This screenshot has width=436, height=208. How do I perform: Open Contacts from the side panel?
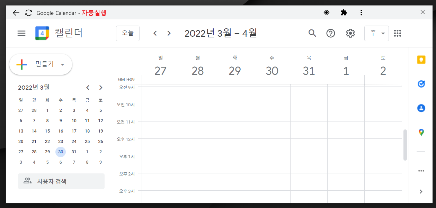tap(421, 108)
